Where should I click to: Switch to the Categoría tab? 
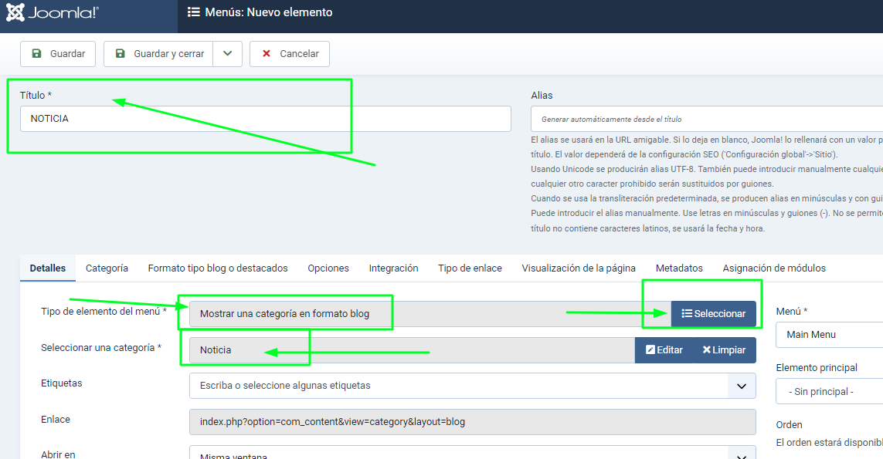(107, 268)
